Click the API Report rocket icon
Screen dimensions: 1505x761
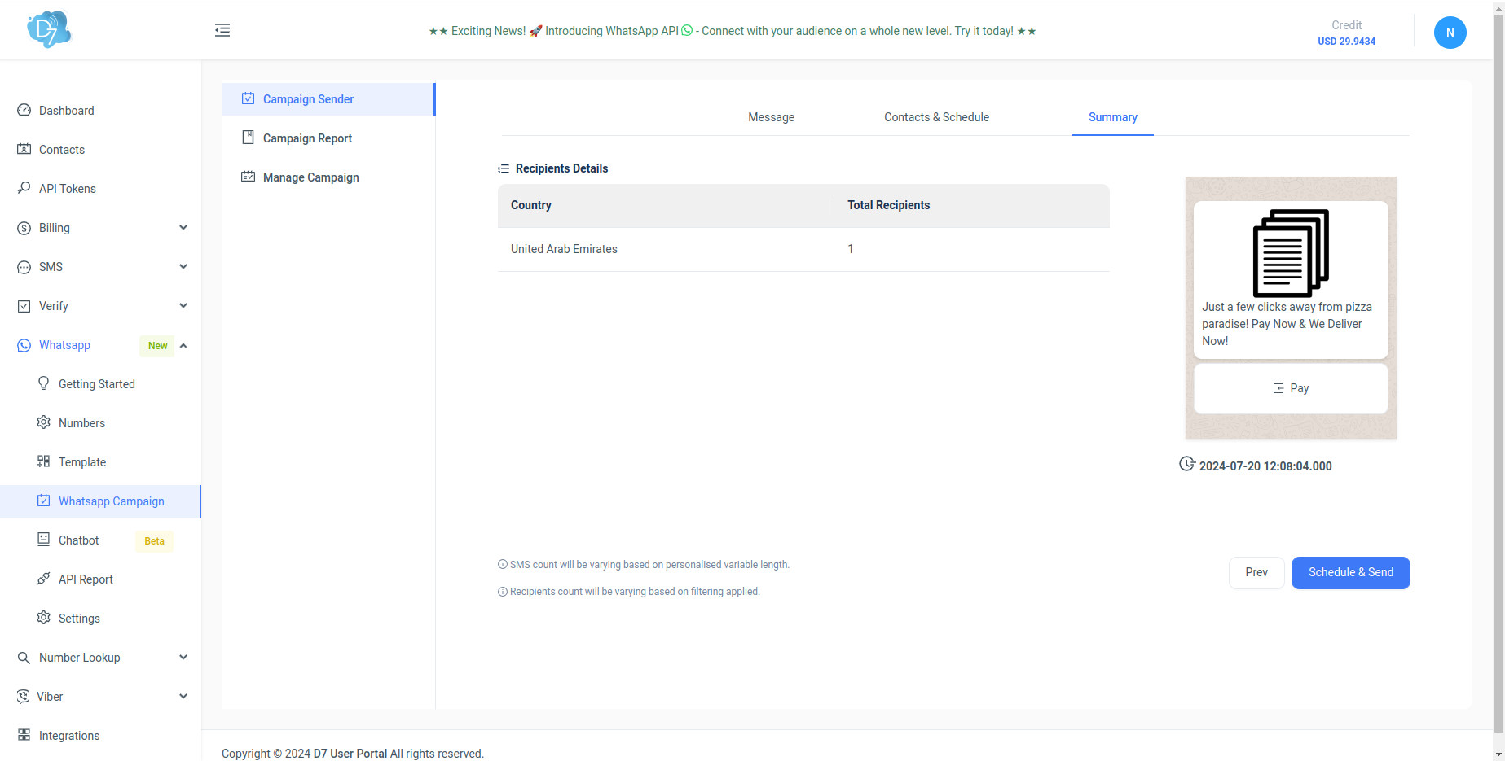pyautogui.click(x=44, y=579)
